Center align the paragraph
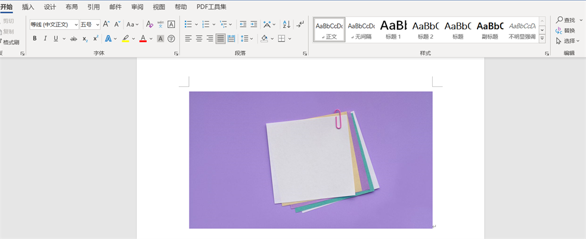The height and width of the screenshot is (239, 586). 199,39
